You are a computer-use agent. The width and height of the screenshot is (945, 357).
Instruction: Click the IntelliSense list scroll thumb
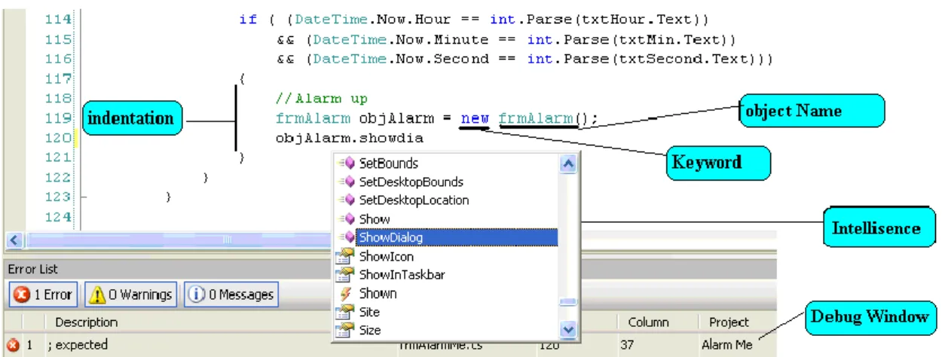569,301
